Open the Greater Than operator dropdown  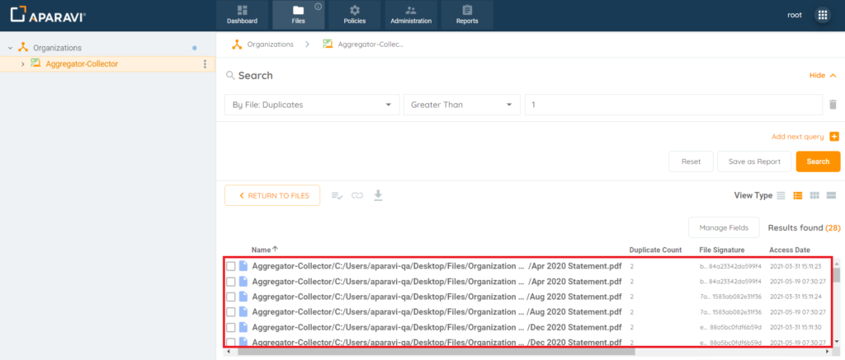point(462,105)
